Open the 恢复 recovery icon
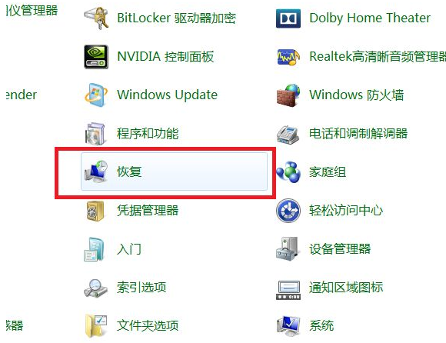Viewport: 446px width, 343px height. [x=96, y=171]
